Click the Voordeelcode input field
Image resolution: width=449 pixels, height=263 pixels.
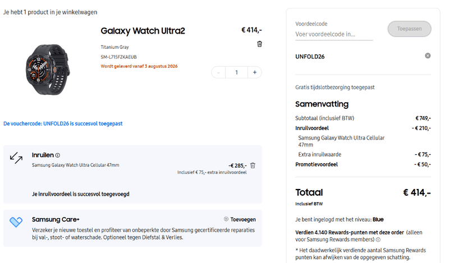[334, 34]
